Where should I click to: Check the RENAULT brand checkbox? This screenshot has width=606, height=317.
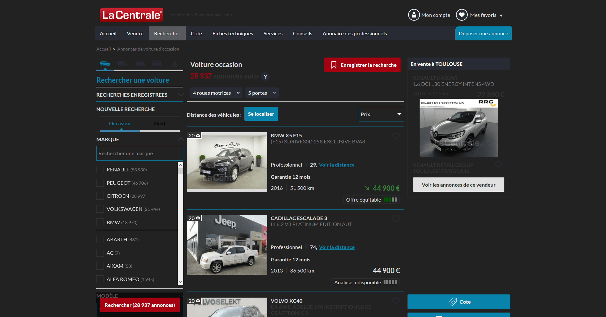[x=100, y=169]
